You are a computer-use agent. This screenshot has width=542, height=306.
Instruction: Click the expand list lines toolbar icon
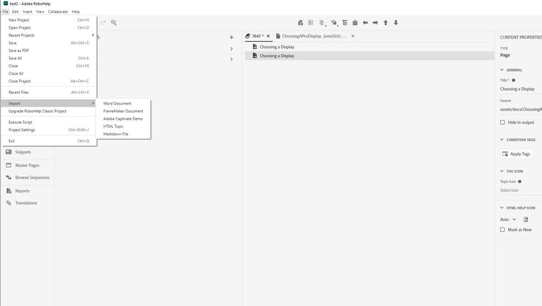(x=345, y=23)
